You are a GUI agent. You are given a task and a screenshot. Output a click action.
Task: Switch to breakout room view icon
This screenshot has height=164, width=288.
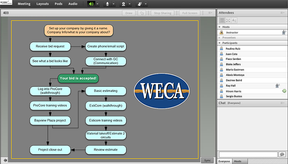click(x=228, y=20)
